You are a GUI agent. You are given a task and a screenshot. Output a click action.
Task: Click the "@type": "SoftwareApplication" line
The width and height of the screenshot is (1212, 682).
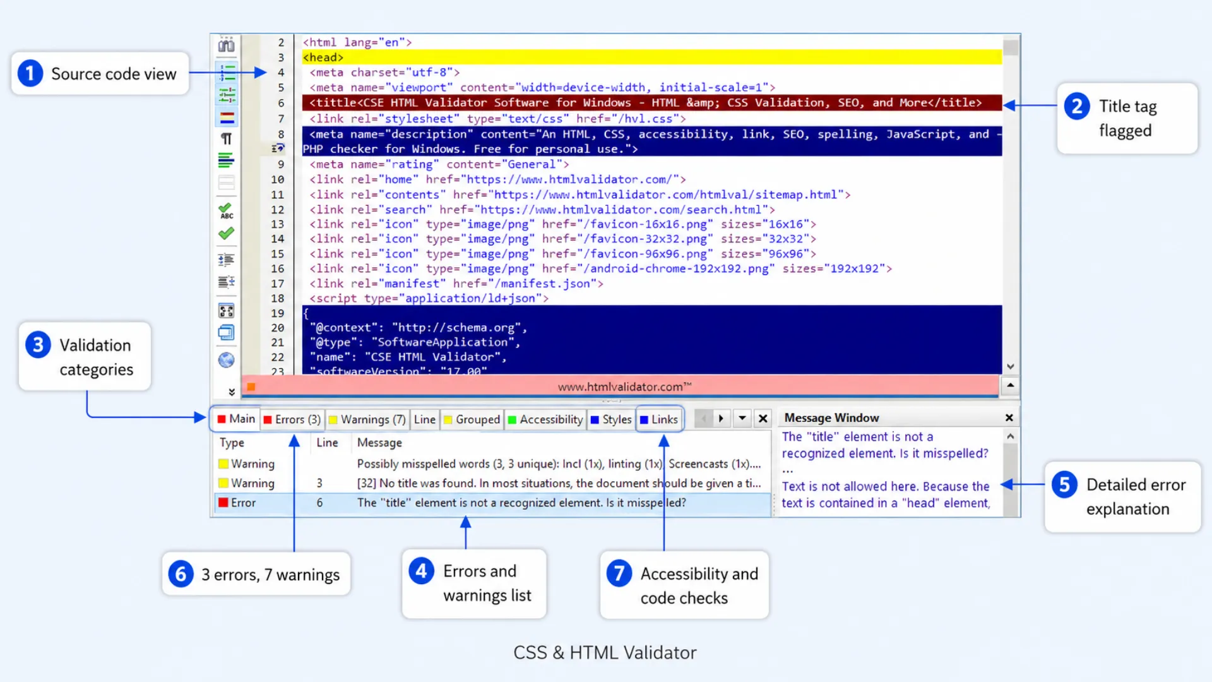click(x=415, y=342)
